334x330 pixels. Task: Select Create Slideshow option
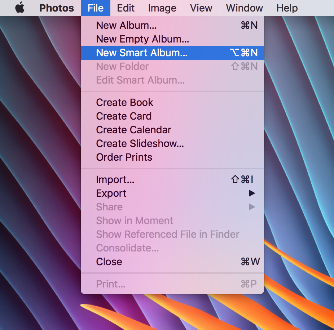[140, 144]
